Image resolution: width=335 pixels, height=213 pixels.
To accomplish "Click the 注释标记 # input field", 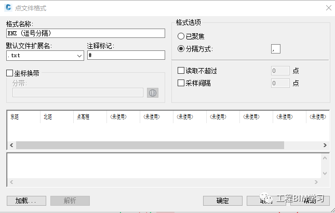I will click(x=126, y=55).
